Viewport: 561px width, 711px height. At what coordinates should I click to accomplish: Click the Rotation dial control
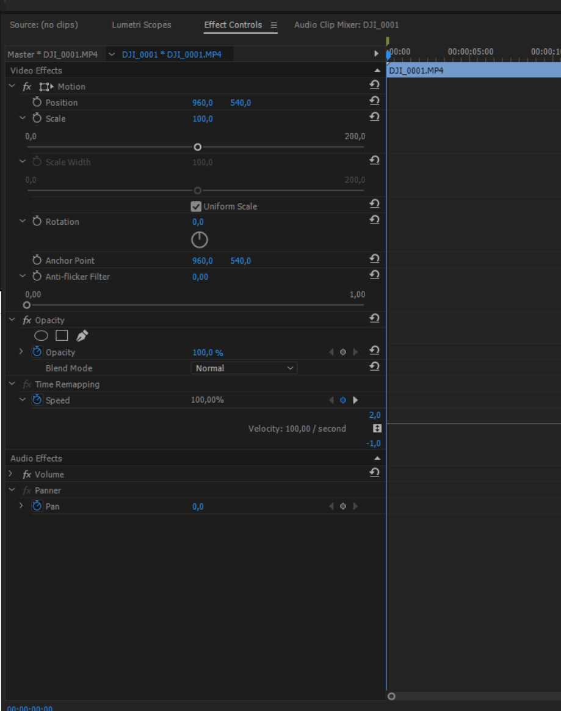(x=200, y=239)
